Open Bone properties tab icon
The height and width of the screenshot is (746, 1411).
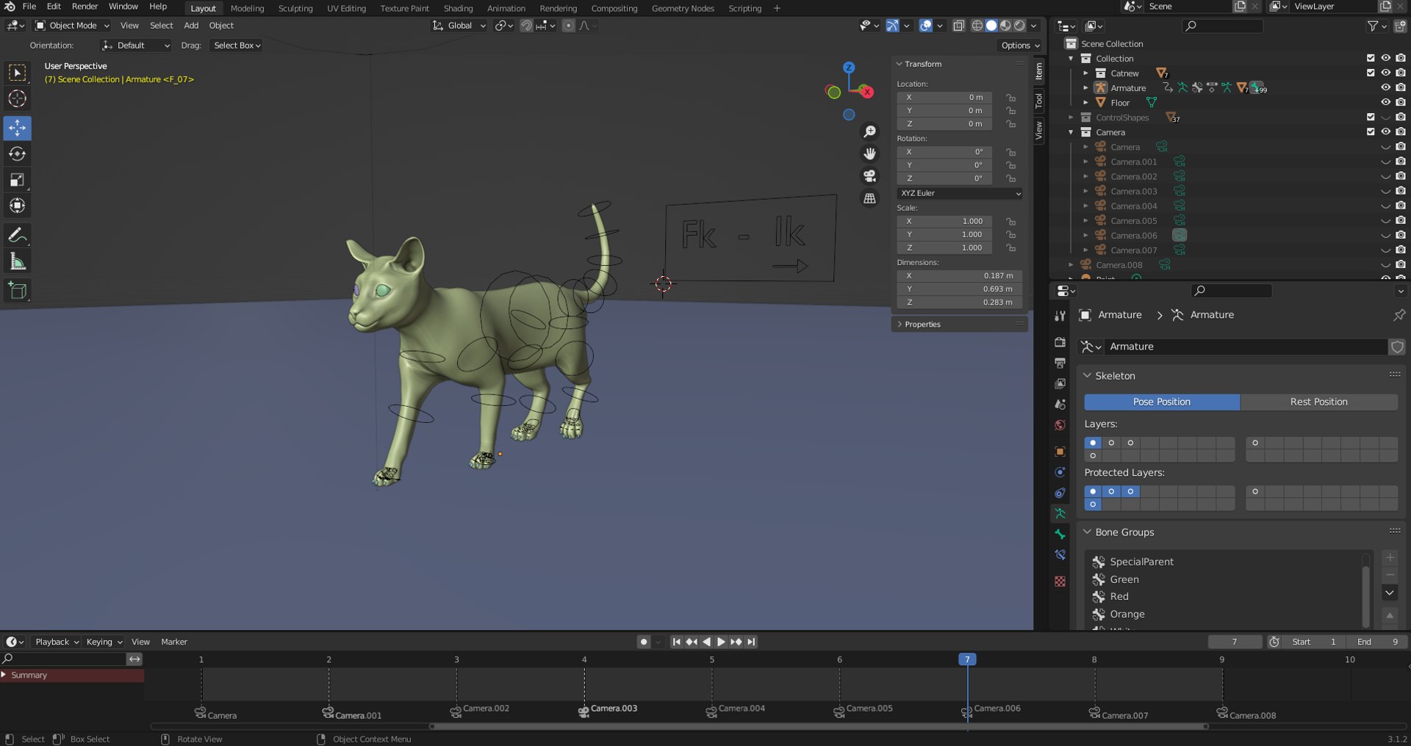(1060, 534)
